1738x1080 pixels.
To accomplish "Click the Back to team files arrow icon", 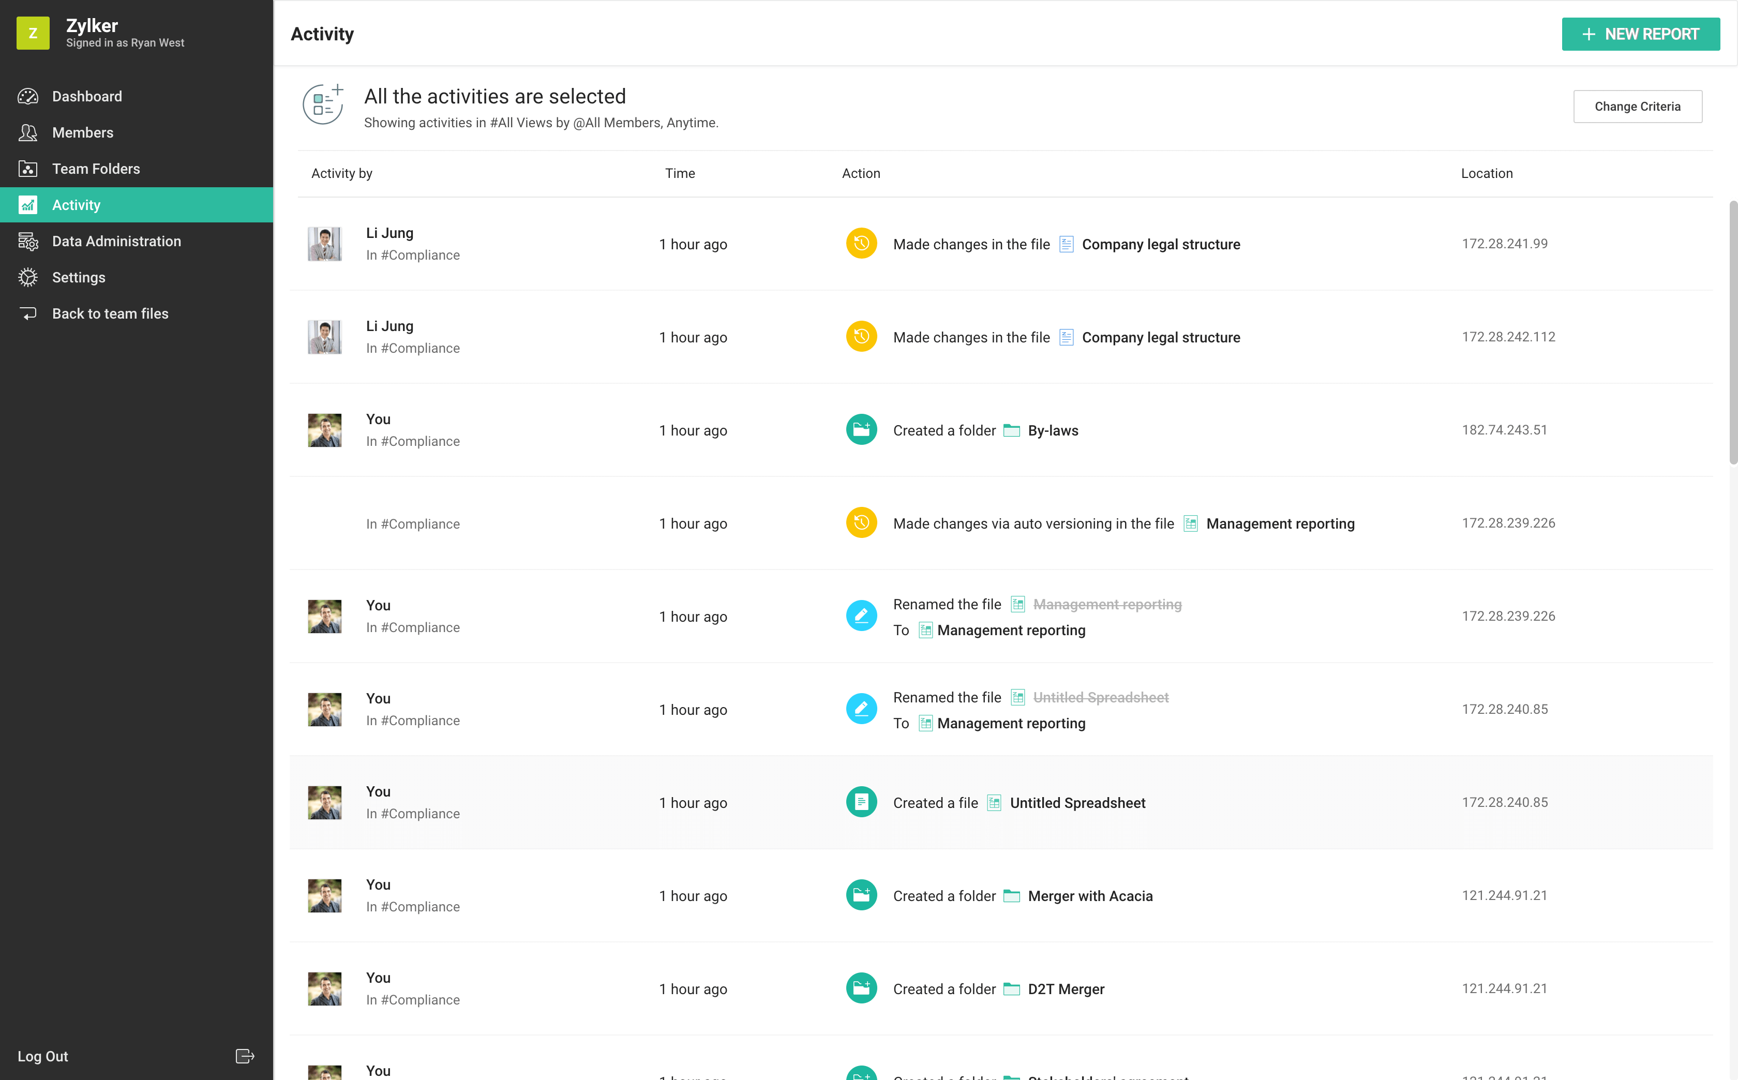I will [x=28, y=313].
